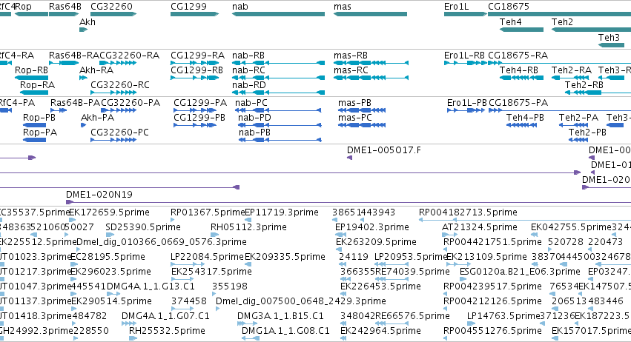Click EST LP22084.5prime
Viewport: 631px width, 342px height.
tap(188, 264)
